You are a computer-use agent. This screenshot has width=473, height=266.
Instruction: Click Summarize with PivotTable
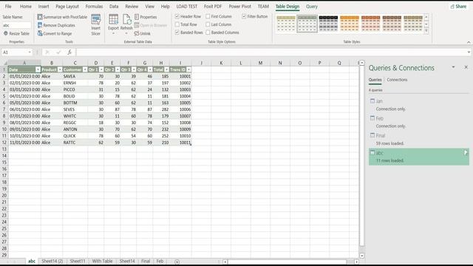coord(62,17)
